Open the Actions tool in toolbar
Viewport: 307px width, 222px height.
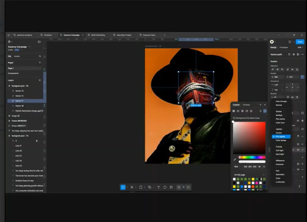(x=171, y=187)
